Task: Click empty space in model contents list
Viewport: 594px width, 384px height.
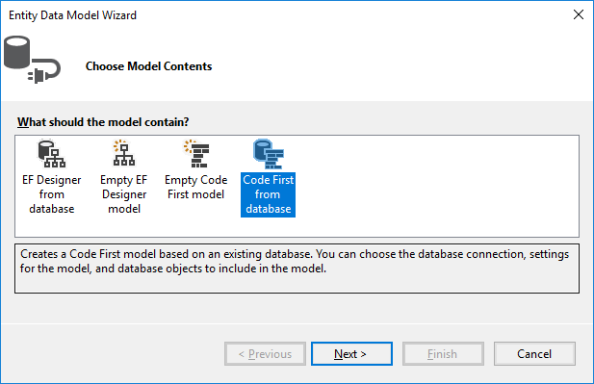Action: pyautogui.click(x=436, y=186)
